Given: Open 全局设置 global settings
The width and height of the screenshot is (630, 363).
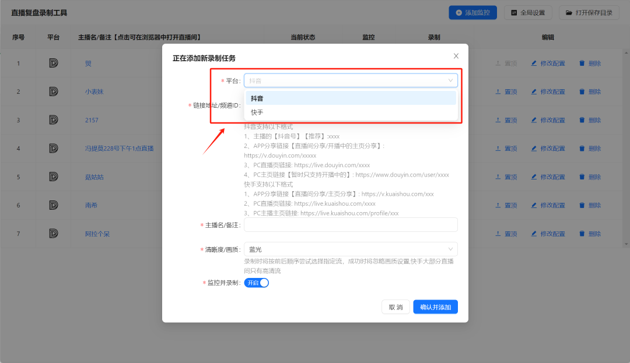Looking at the screenshot, I should point(528,13).
